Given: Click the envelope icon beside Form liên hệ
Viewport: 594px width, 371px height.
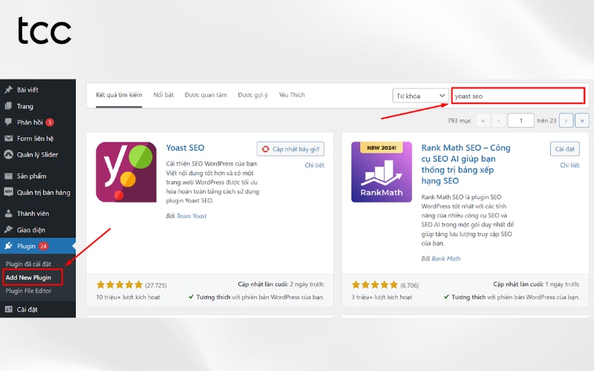Looking at the screenshot, I should coord(8,139).
